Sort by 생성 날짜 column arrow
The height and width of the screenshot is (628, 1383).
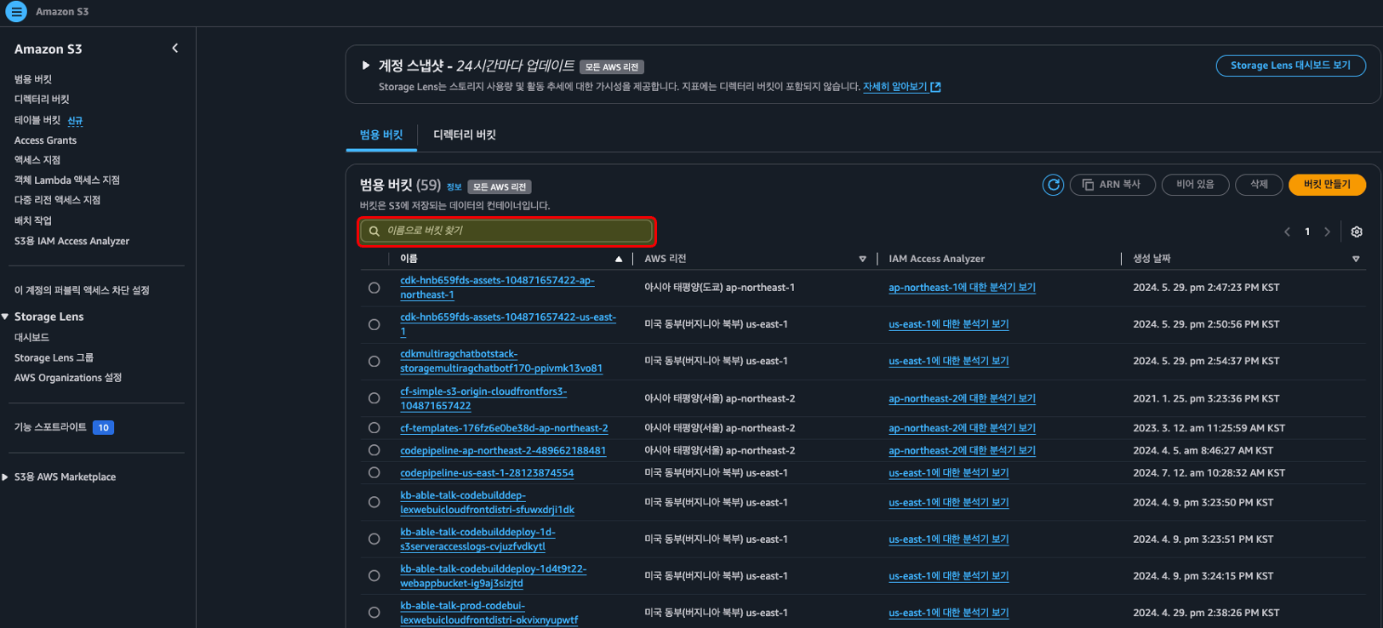(1356, 259)
